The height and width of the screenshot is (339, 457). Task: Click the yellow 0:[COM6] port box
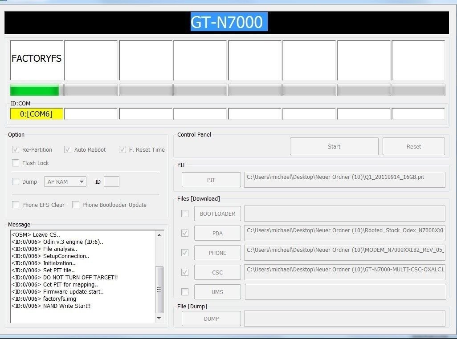coord(37,114)
